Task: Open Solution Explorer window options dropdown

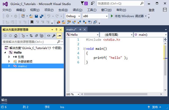Action: coord(52,30)
